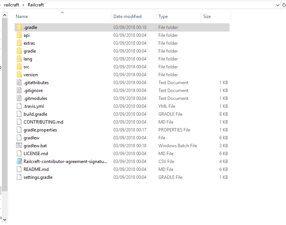
Task: Click the 00:17 date of gradle.properties
Action: pyautogui.click(x=130, y=130)
